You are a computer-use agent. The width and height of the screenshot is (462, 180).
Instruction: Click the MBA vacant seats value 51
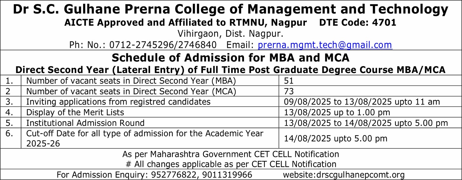(289, 81)
